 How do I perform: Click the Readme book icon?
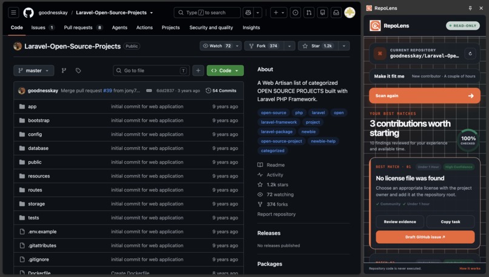point(260,165)
